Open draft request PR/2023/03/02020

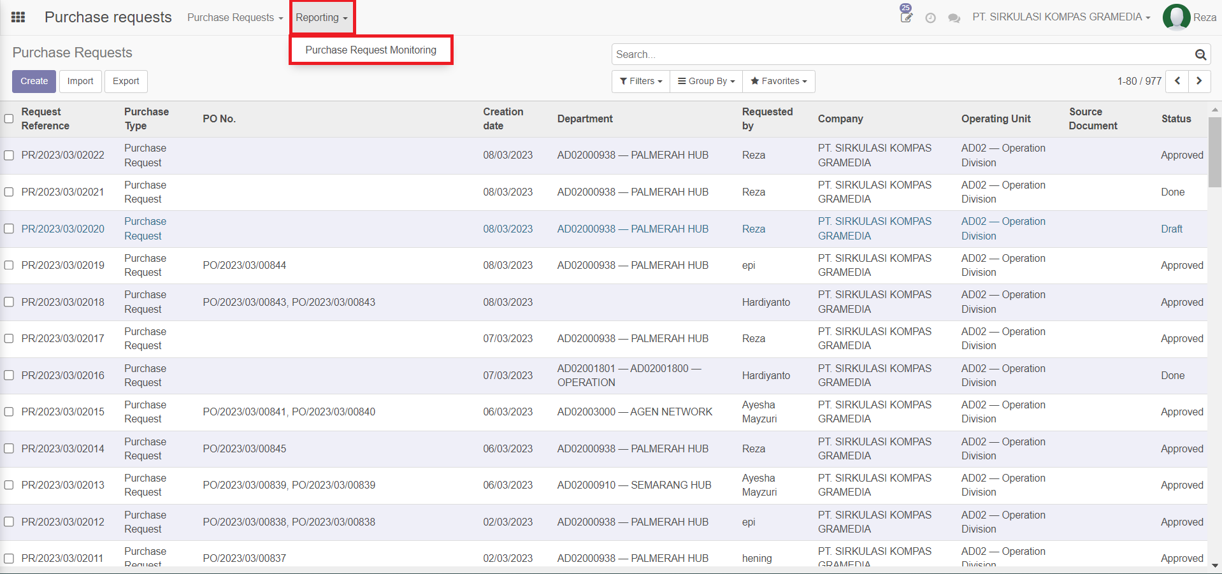63,229
